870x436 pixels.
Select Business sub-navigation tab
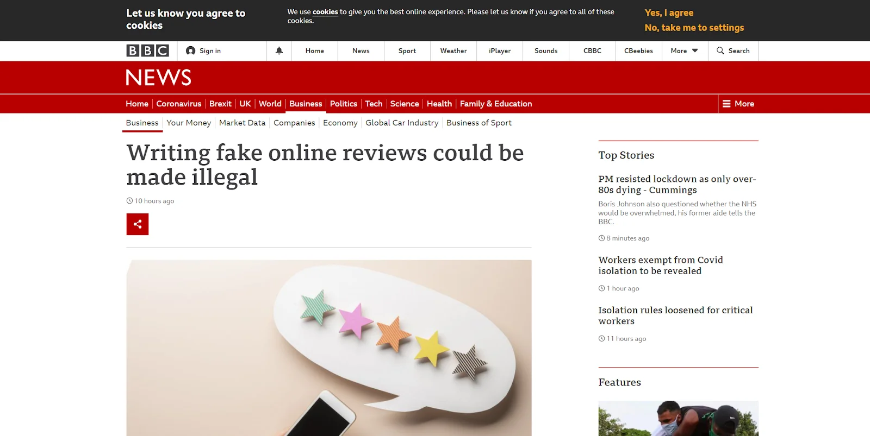click(x=142, y=123)
